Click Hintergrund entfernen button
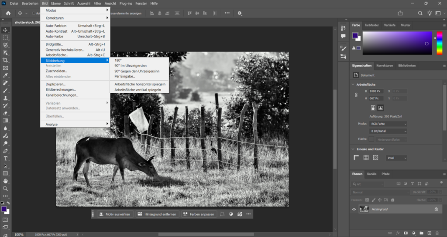447x237 pixels. [157, 214]
